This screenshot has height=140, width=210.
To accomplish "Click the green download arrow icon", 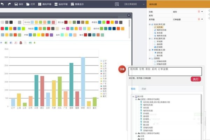I will 35,43.
